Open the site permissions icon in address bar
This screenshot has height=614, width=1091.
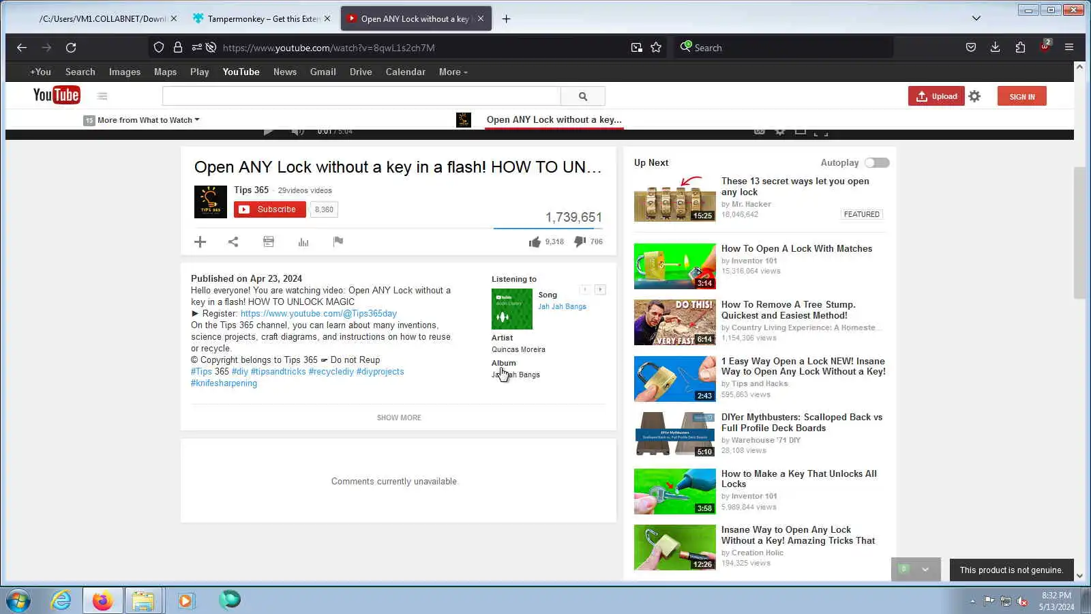(197, 48)
